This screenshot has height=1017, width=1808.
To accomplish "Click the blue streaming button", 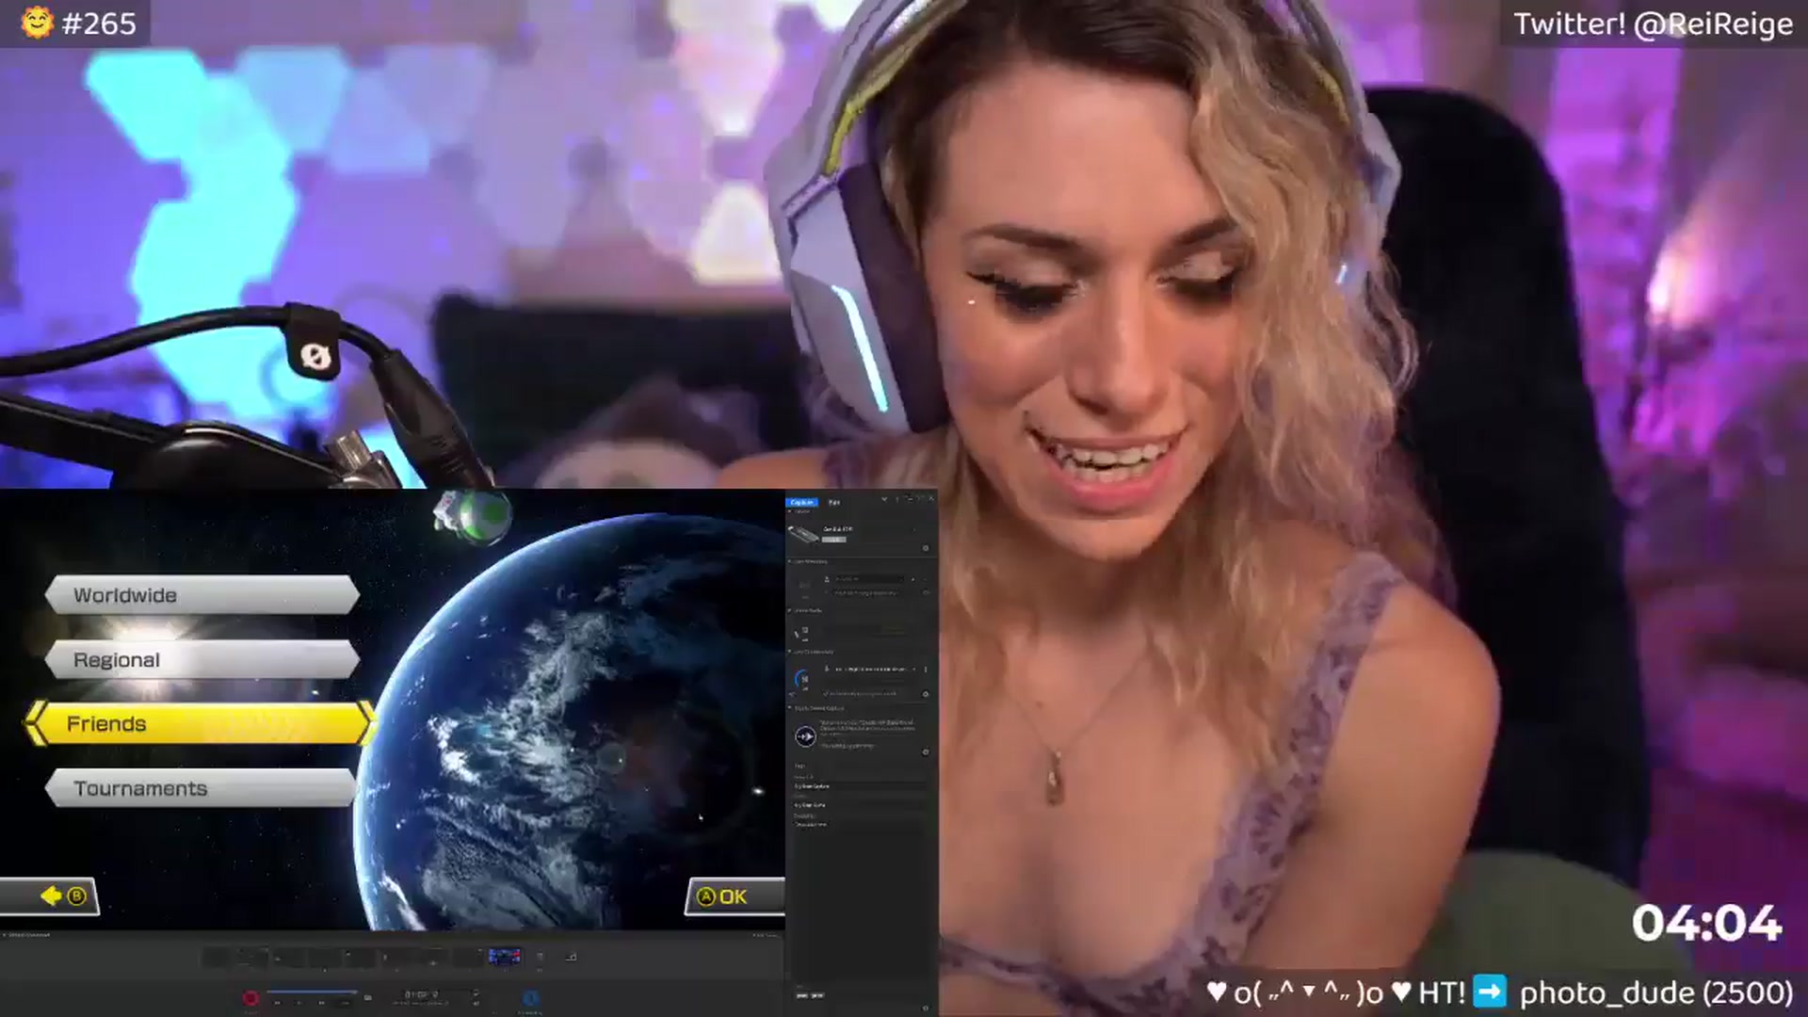I will (x=530, y=998).
